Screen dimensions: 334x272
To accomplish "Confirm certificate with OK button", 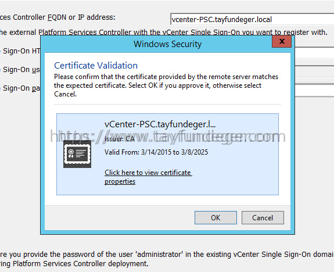I will [216, 217].
